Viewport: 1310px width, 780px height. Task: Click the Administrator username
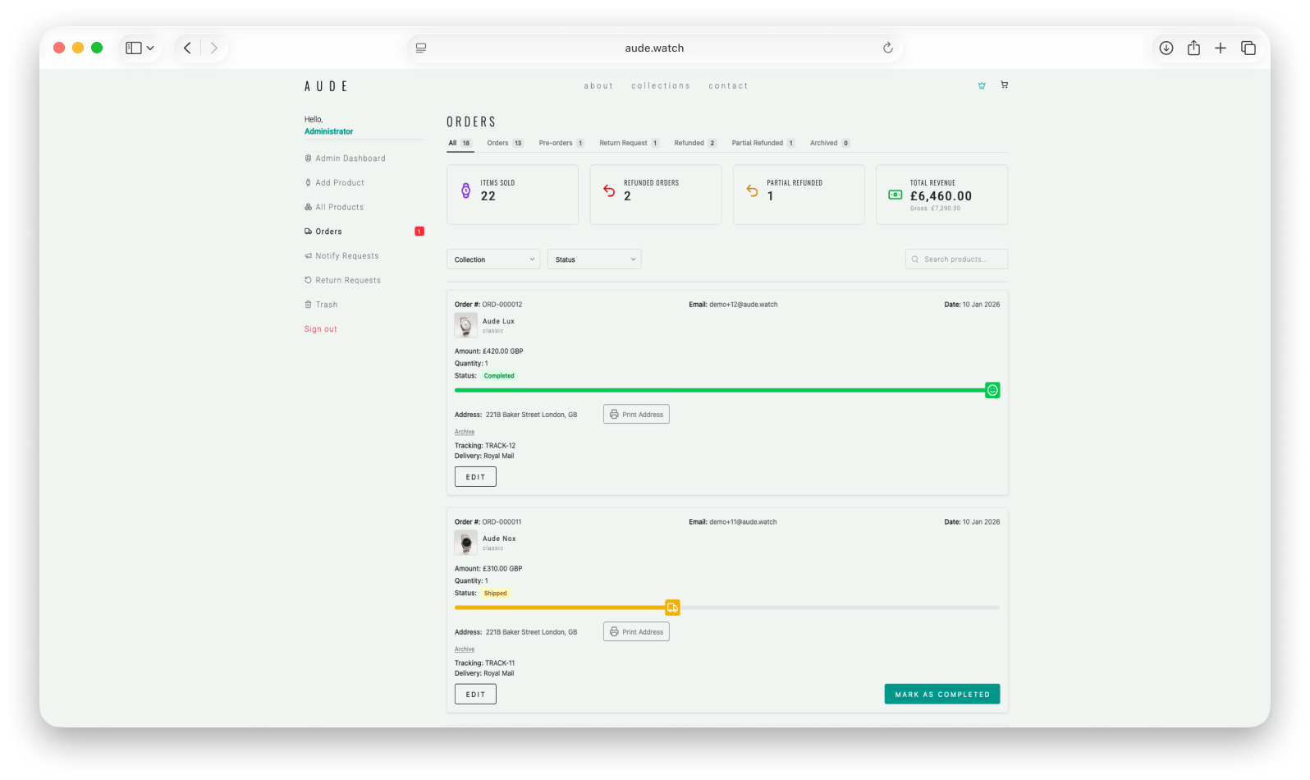(x=328, y=131)
